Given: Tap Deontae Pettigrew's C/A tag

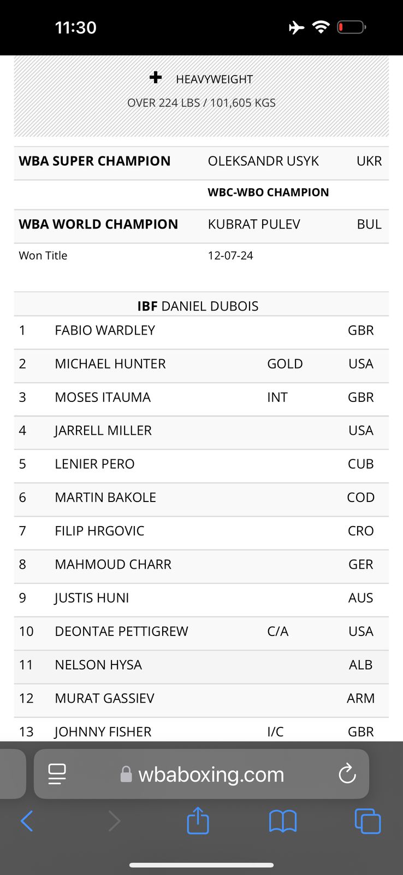Looking at the screenshot, I should pyautogui.click(x=277, y=631).
